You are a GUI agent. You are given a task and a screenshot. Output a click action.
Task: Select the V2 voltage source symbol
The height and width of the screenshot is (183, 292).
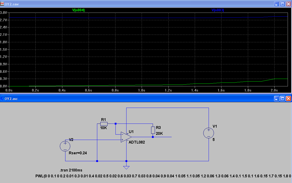[x=65, y=146]
